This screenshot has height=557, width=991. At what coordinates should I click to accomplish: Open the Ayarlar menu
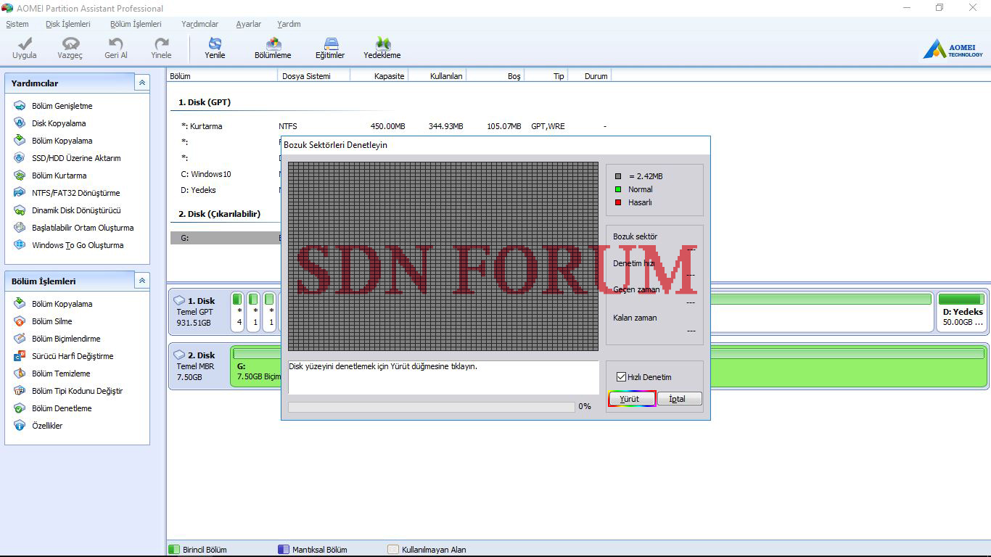tap(248, 24)
